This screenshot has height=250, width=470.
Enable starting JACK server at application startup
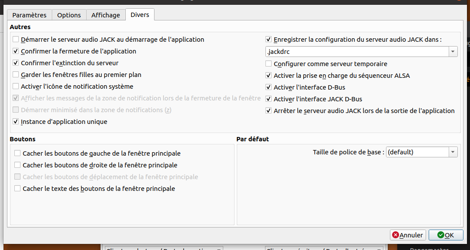coord(16,40)
